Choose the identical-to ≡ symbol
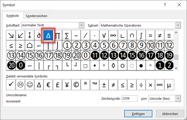This screenshot has width=187, height=120. (x=169, y=36)
